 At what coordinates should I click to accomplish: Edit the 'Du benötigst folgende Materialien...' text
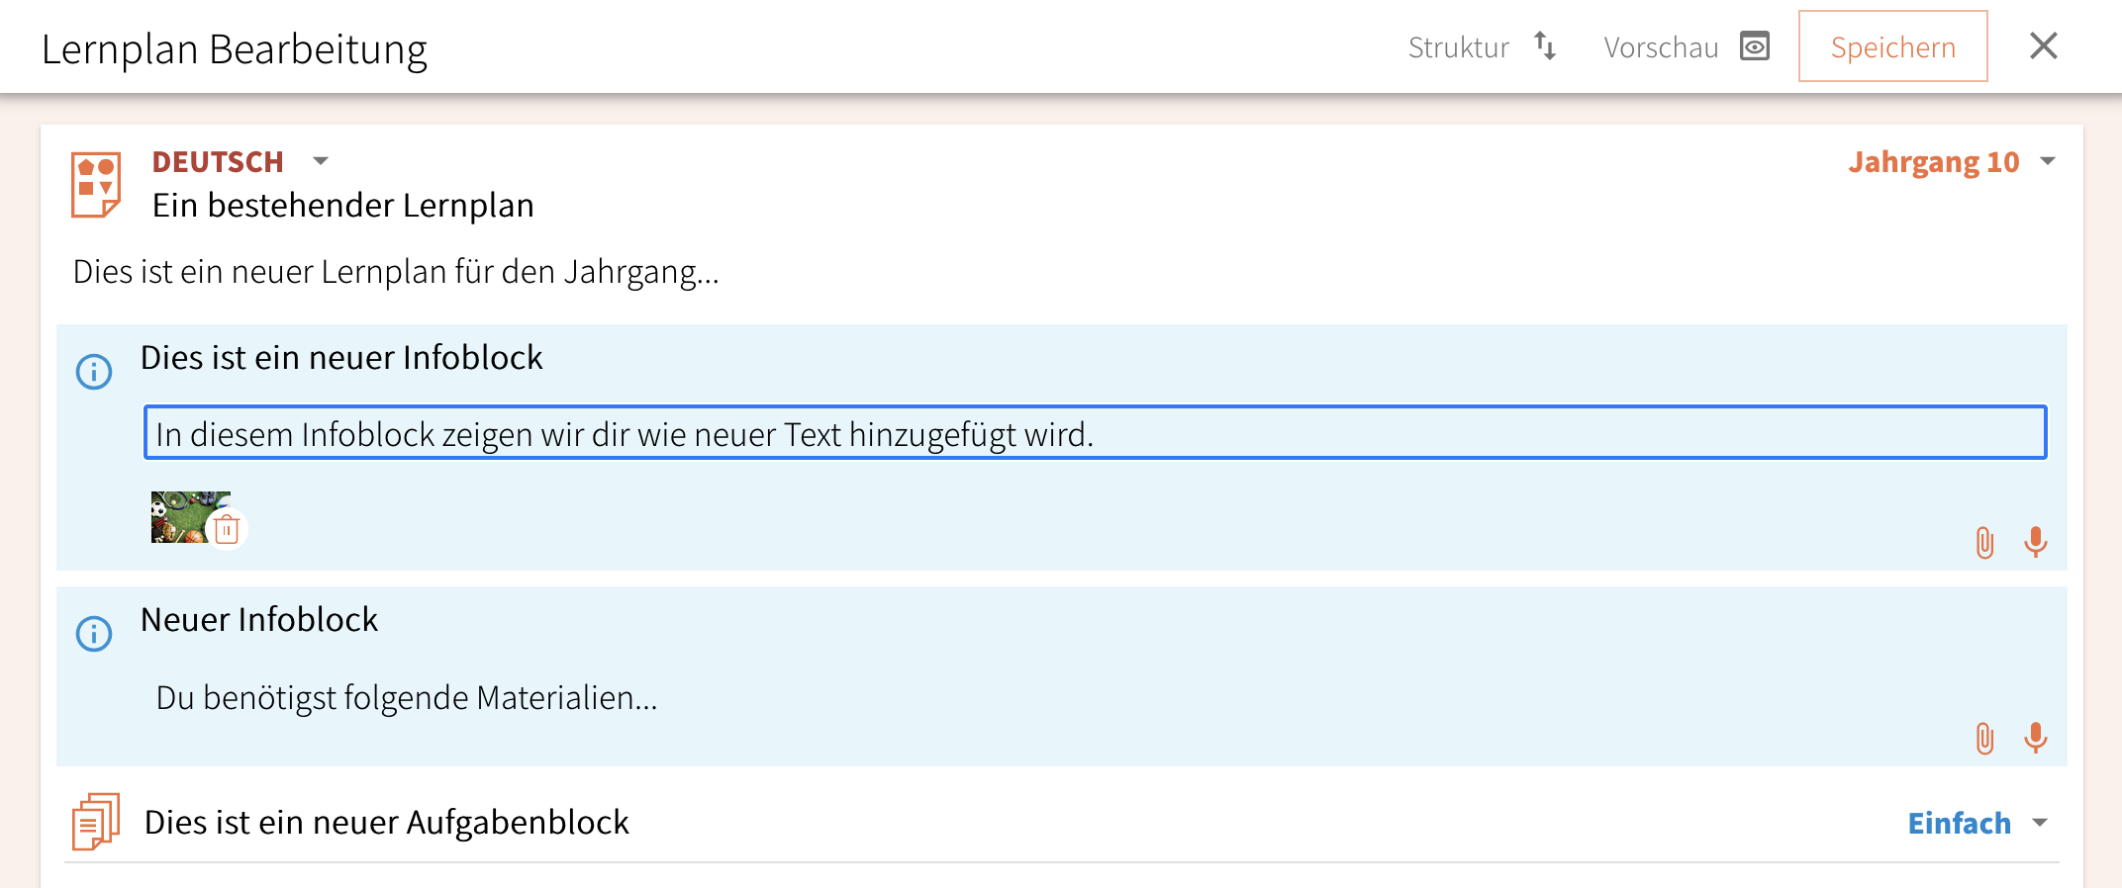coord(407,698)
